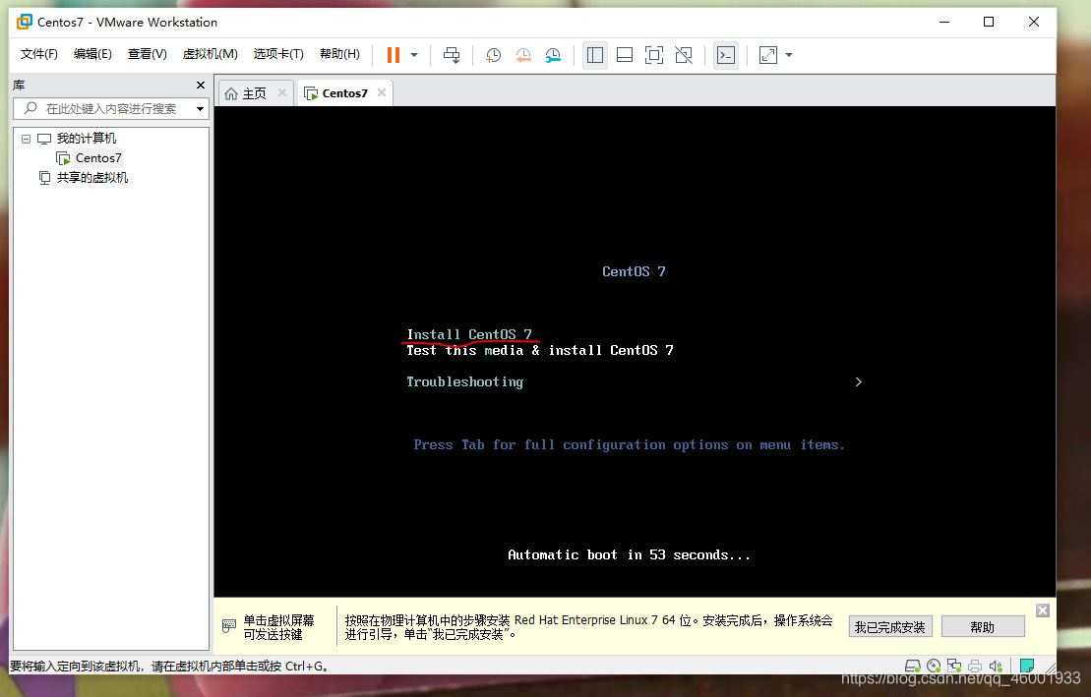The image size is (1091, 697).
Task: Click the home icon on 主页 tab
Action: [232, 93]
